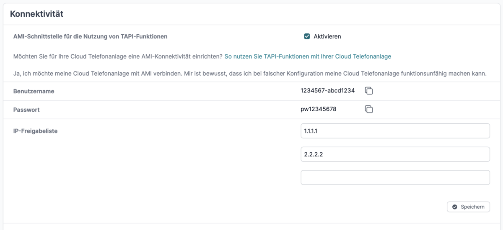
Task: Toggle the Aktivieren checkbox
Action: (307, 36)
